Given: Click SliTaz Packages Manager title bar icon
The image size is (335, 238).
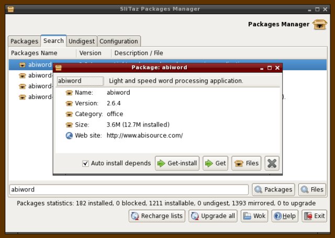Looking at the screenshot, I should pyautogui.click(x=10, y=9).
